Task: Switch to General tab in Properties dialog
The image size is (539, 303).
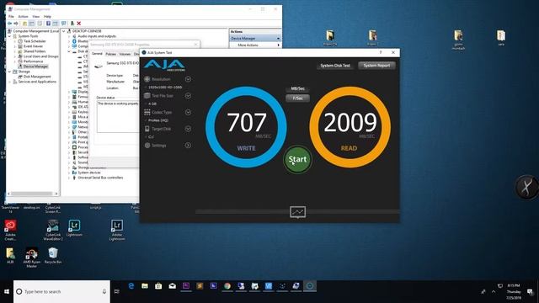Action: pyautogui.click(x=97, y=54)
